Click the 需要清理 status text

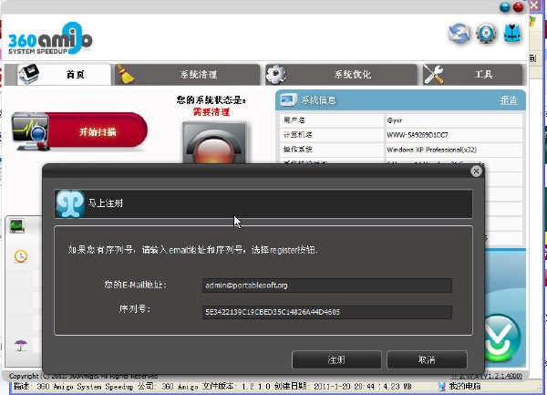coord(212,112)
